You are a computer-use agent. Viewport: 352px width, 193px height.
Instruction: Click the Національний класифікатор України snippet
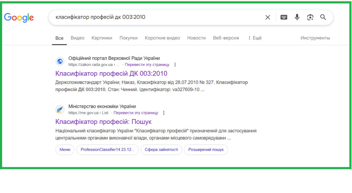(156, 134)
